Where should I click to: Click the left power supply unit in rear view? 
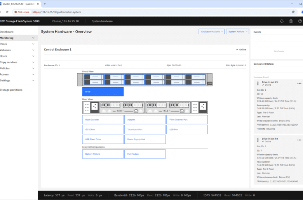click(x=91, y=107)
